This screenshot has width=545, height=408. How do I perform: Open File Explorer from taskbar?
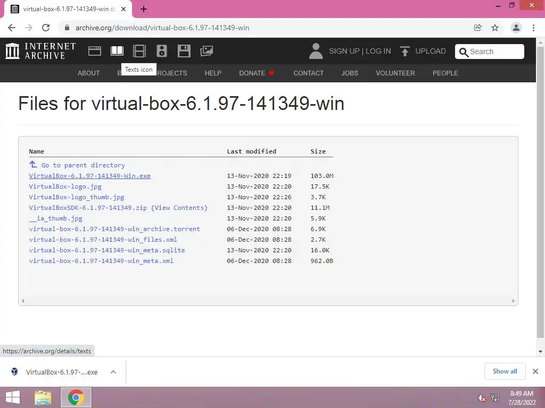coord(43,397)
